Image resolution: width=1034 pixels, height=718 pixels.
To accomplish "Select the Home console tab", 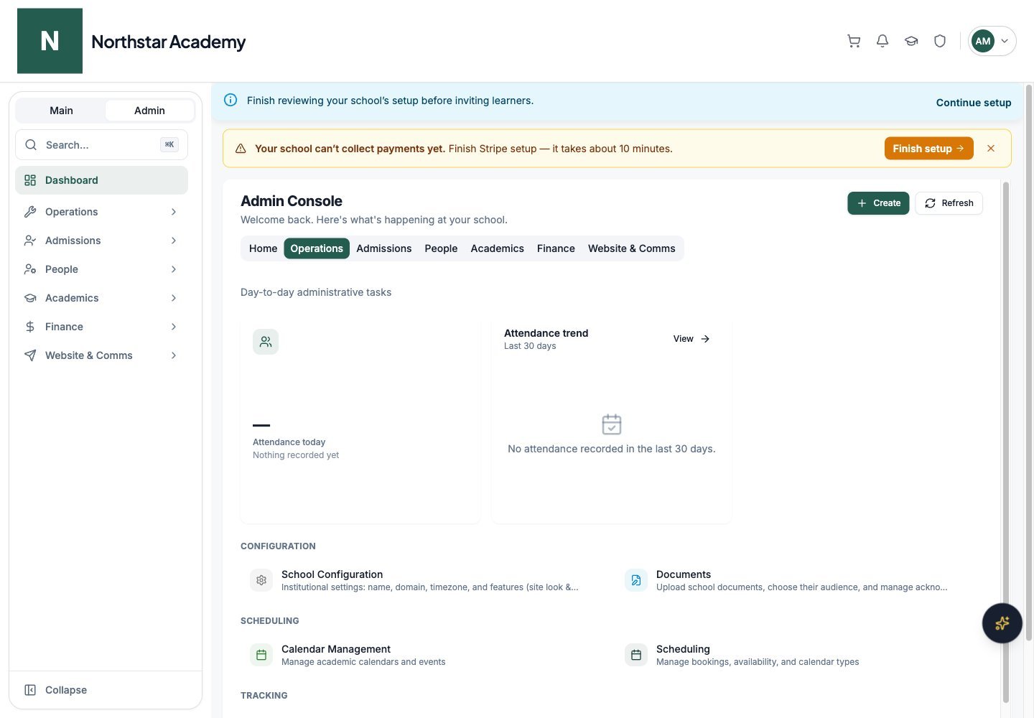I will click(263, 248).
